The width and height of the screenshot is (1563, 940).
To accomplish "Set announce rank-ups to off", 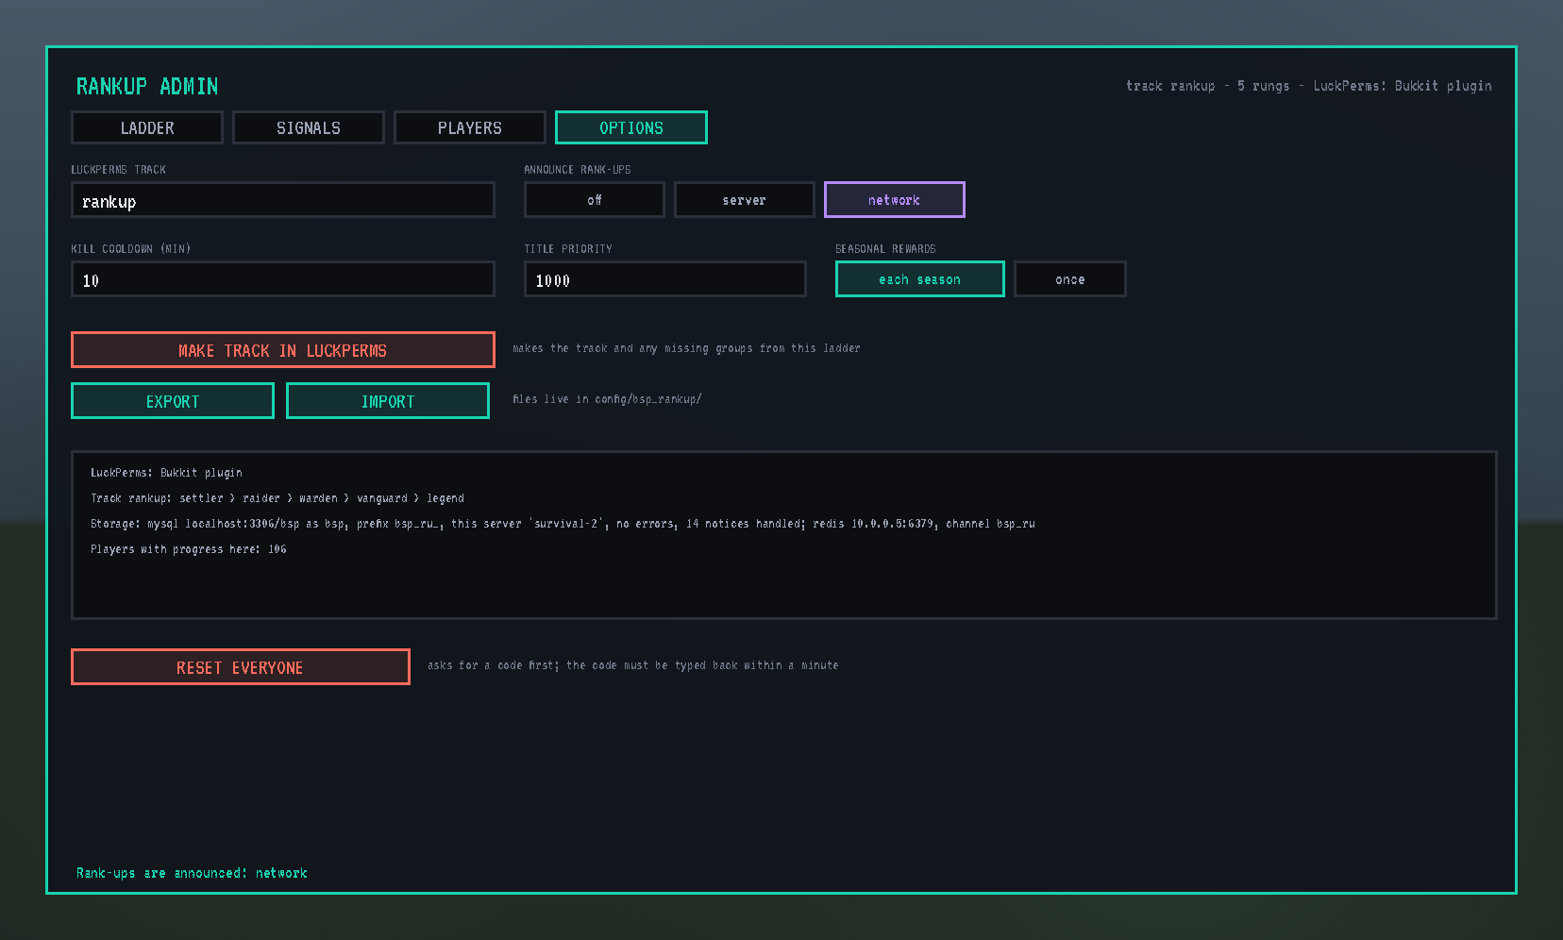I will (595, 200).
